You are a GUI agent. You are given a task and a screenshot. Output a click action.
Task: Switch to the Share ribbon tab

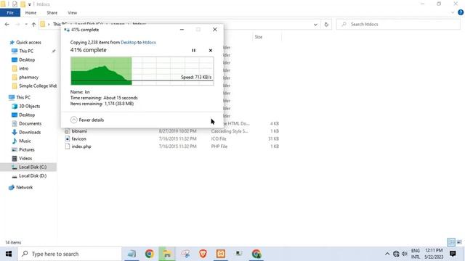52,13
